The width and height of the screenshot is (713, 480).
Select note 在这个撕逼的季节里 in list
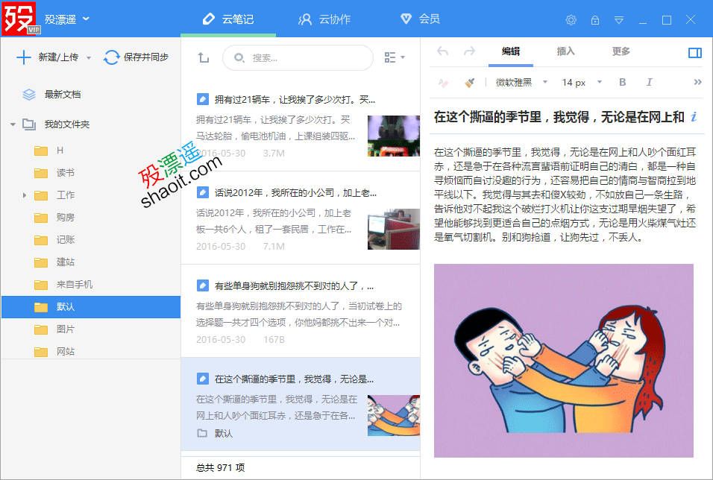[x=300, y=404]
